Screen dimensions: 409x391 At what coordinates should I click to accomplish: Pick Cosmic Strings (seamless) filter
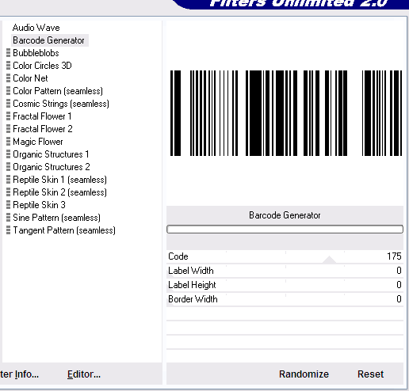tap(61, 104)
